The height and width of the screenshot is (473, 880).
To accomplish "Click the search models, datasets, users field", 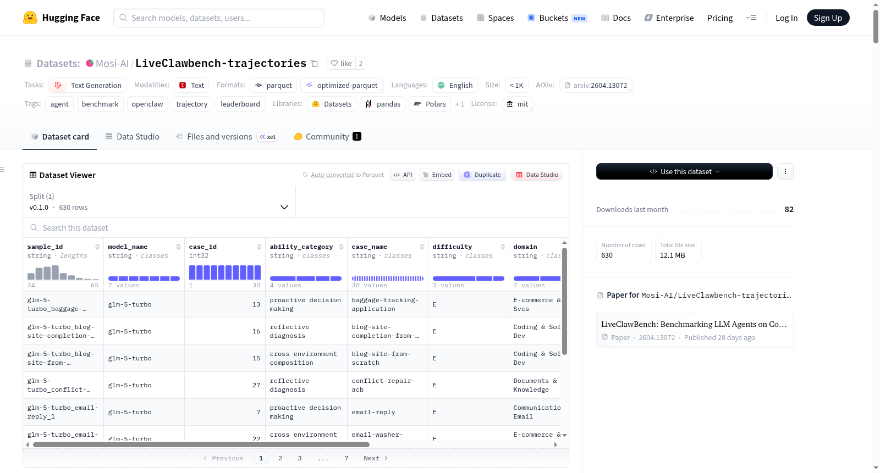I will tap(219, 18).
